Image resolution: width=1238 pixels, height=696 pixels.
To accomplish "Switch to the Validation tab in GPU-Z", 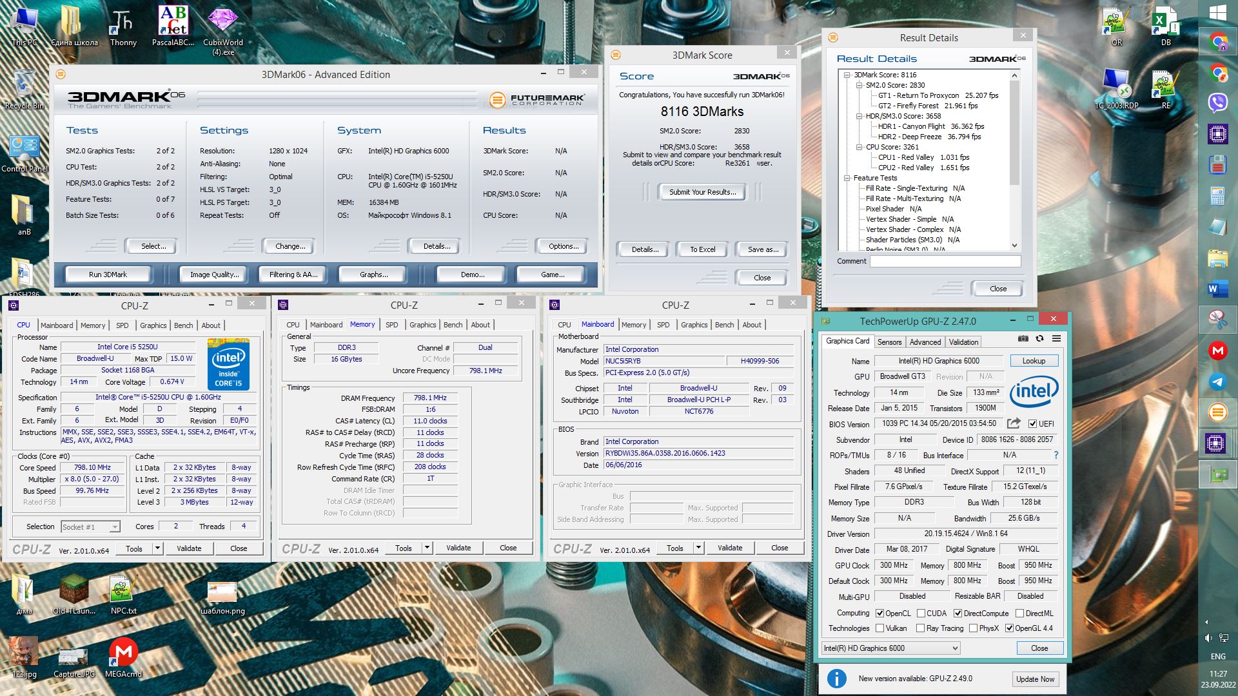I will 963,342.
